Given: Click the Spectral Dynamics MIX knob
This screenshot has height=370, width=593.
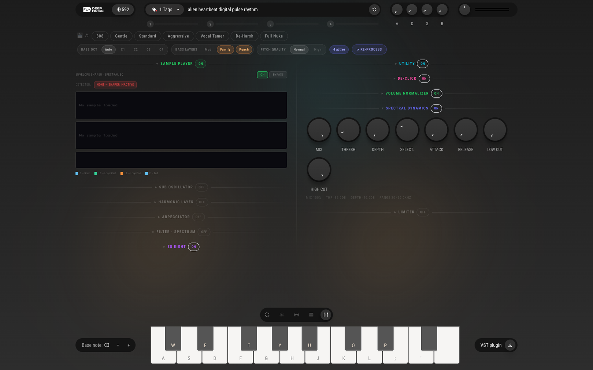Looking at the screenshot, I should pyautogui.click(x=319, y=130).
